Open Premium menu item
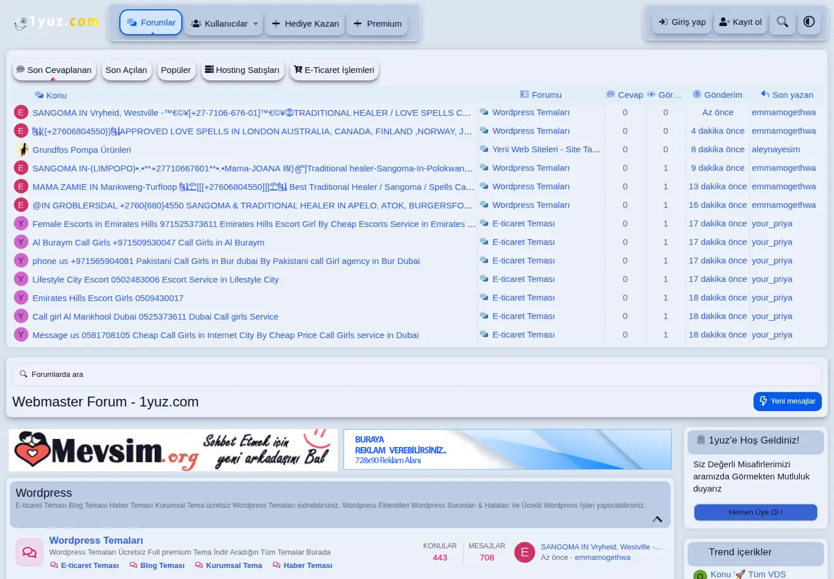The image size is (834, 579). pos(378,24)
